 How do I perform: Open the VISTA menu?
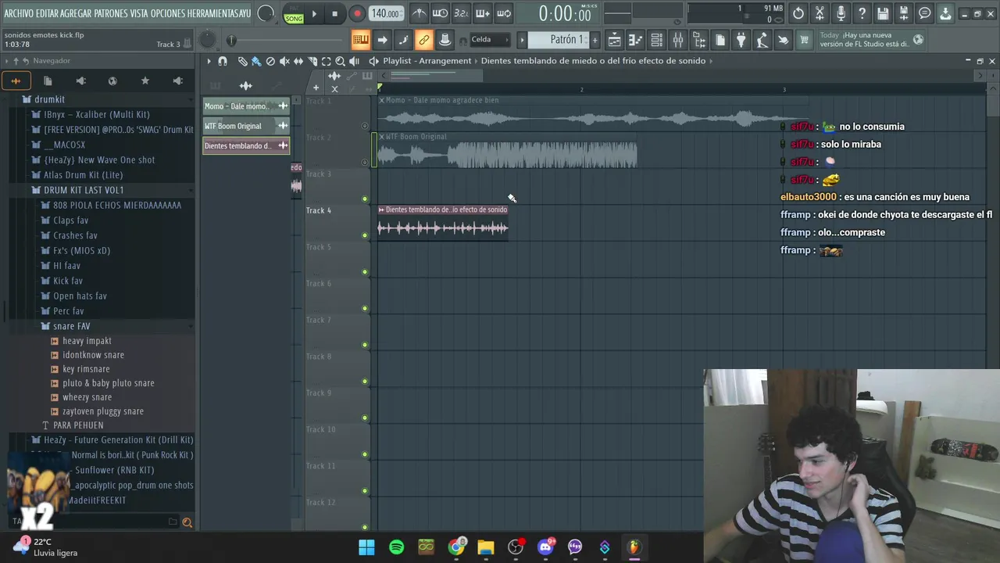tap(138, 13)
